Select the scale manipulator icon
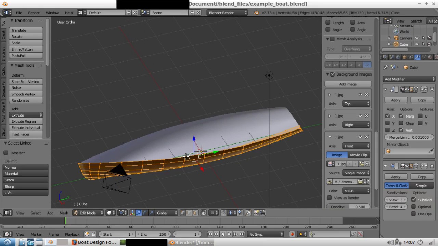438x246 pixels. [x=152, y=213]
